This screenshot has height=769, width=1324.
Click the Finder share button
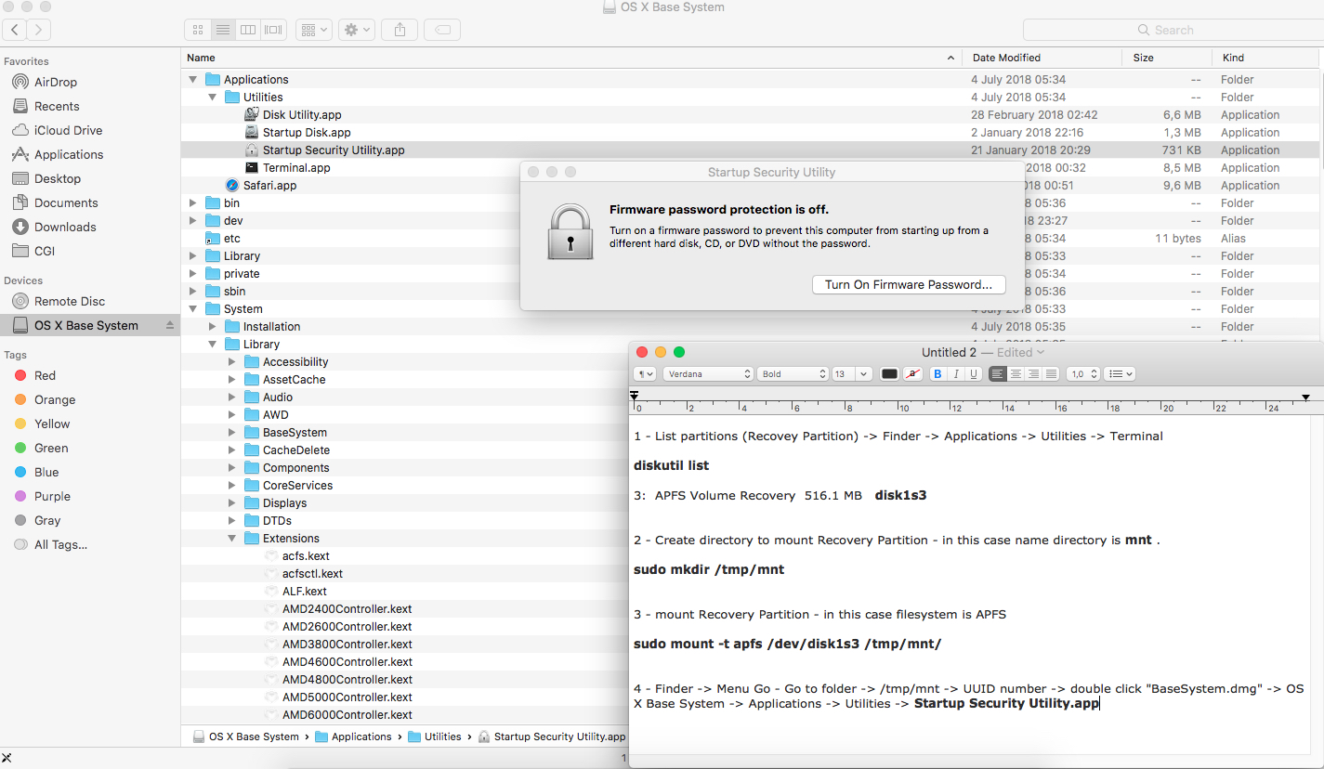click(400, 30)
